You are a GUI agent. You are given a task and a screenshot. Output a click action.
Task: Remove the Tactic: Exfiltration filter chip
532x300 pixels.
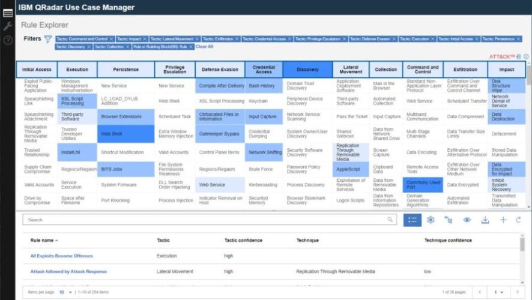pyautogui.click(x=237, y=39)
